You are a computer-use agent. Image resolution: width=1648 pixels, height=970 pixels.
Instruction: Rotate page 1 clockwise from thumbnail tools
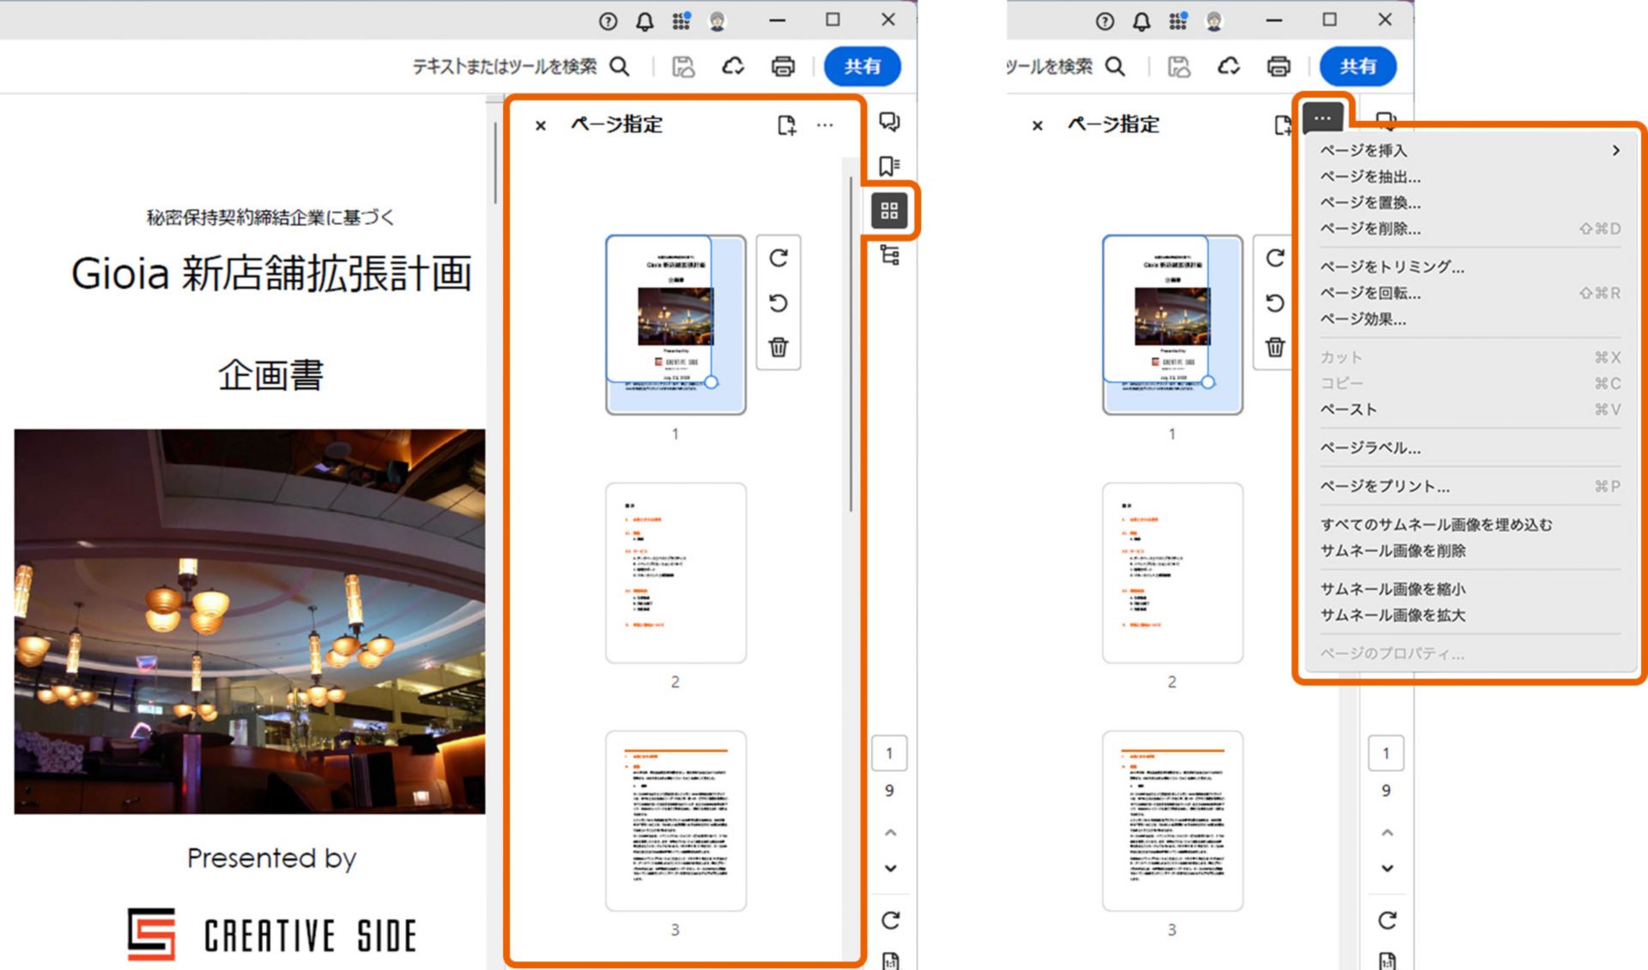click(x=779, y=258)
